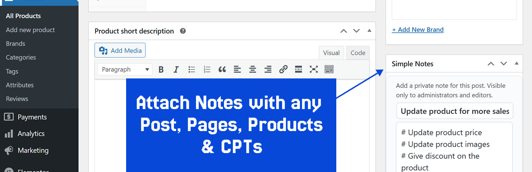This screenshot has width=532, height=172.
Task: Click the Analytics bar chart icon
Action: point(9,133)
